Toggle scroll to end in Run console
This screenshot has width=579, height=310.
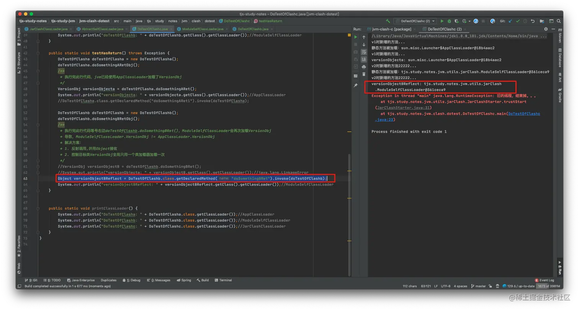(x=364, y=59)
